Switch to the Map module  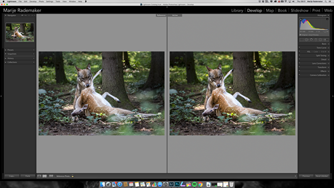coord(270,10)
